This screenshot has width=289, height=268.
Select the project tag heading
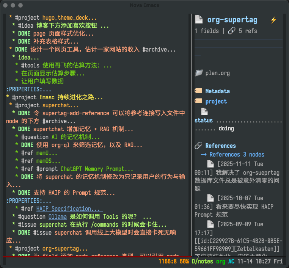coord(216,101)
